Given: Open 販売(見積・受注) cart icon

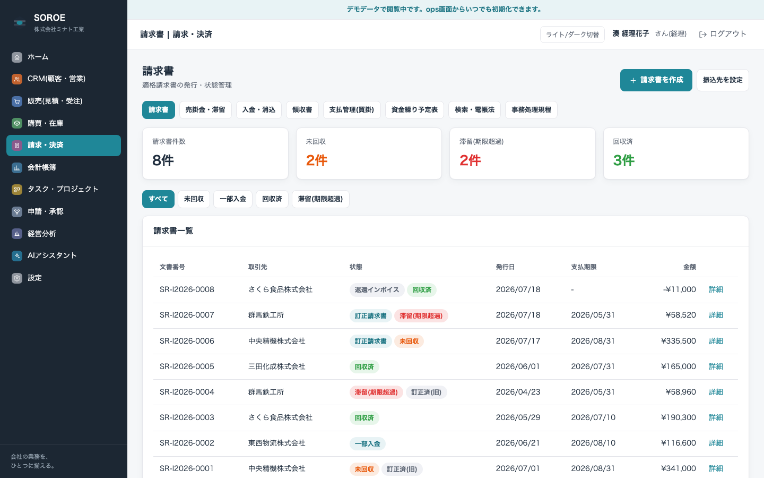Looking at the screenshot, I should click(17, 101).
